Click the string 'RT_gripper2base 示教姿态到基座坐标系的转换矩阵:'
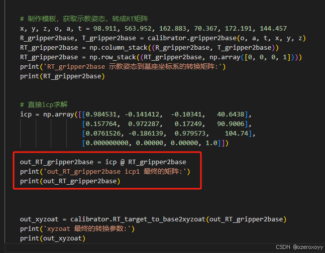 click(134, 67)
